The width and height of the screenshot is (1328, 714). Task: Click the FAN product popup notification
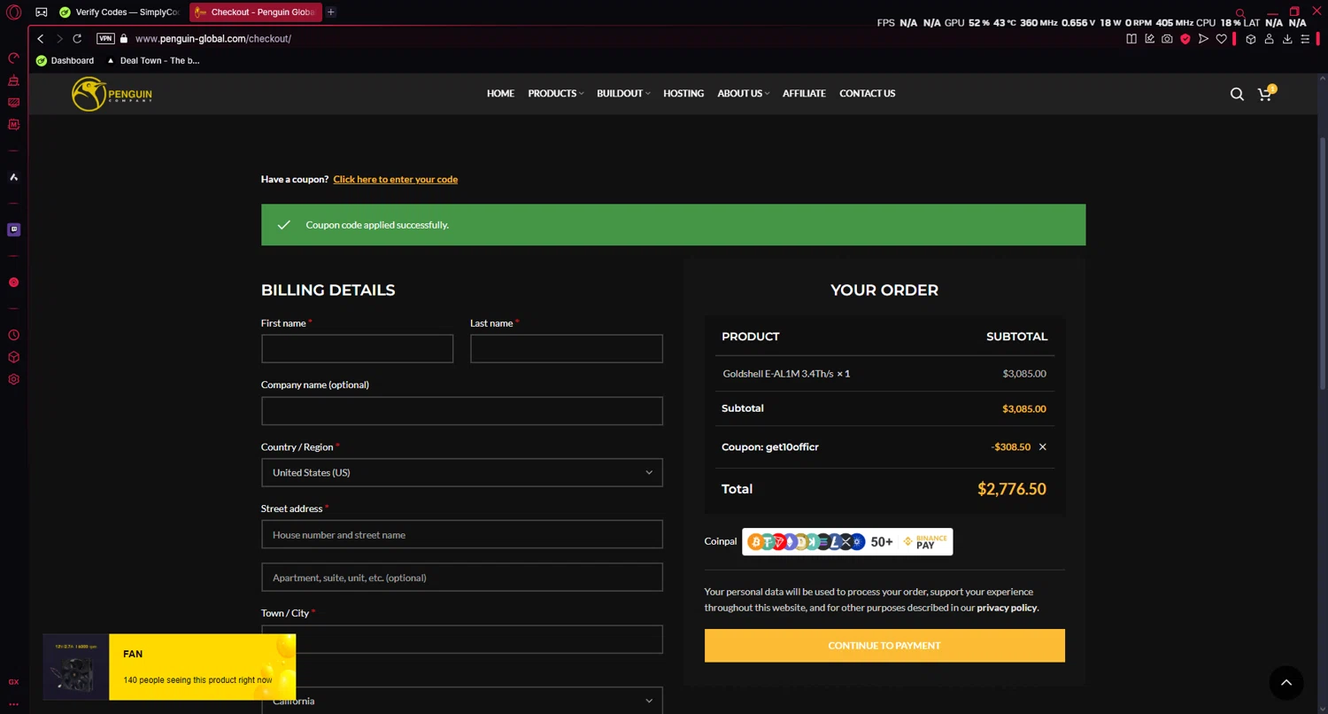(x=168, y=667)
